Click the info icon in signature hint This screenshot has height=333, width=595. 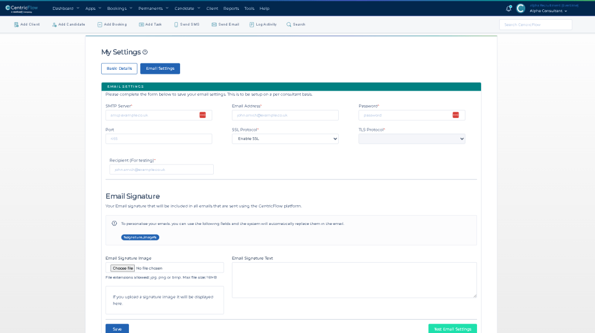point(114,223)
